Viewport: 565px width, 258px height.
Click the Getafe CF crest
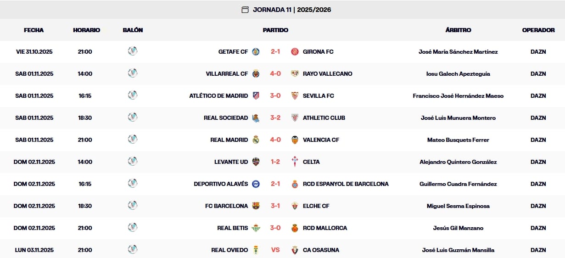(256, 52)
